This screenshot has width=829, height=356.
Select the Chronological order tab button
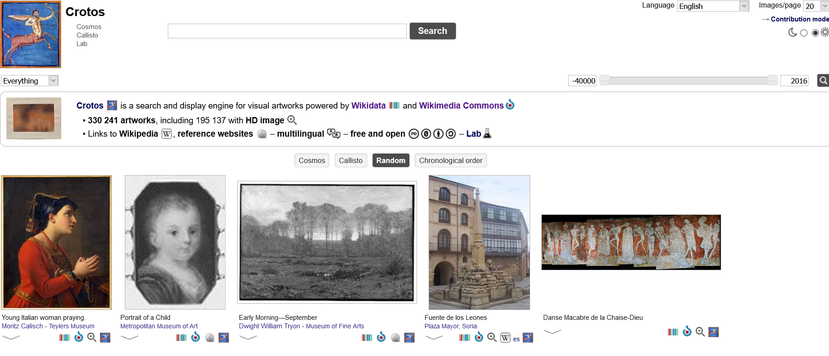click(451, 160)
